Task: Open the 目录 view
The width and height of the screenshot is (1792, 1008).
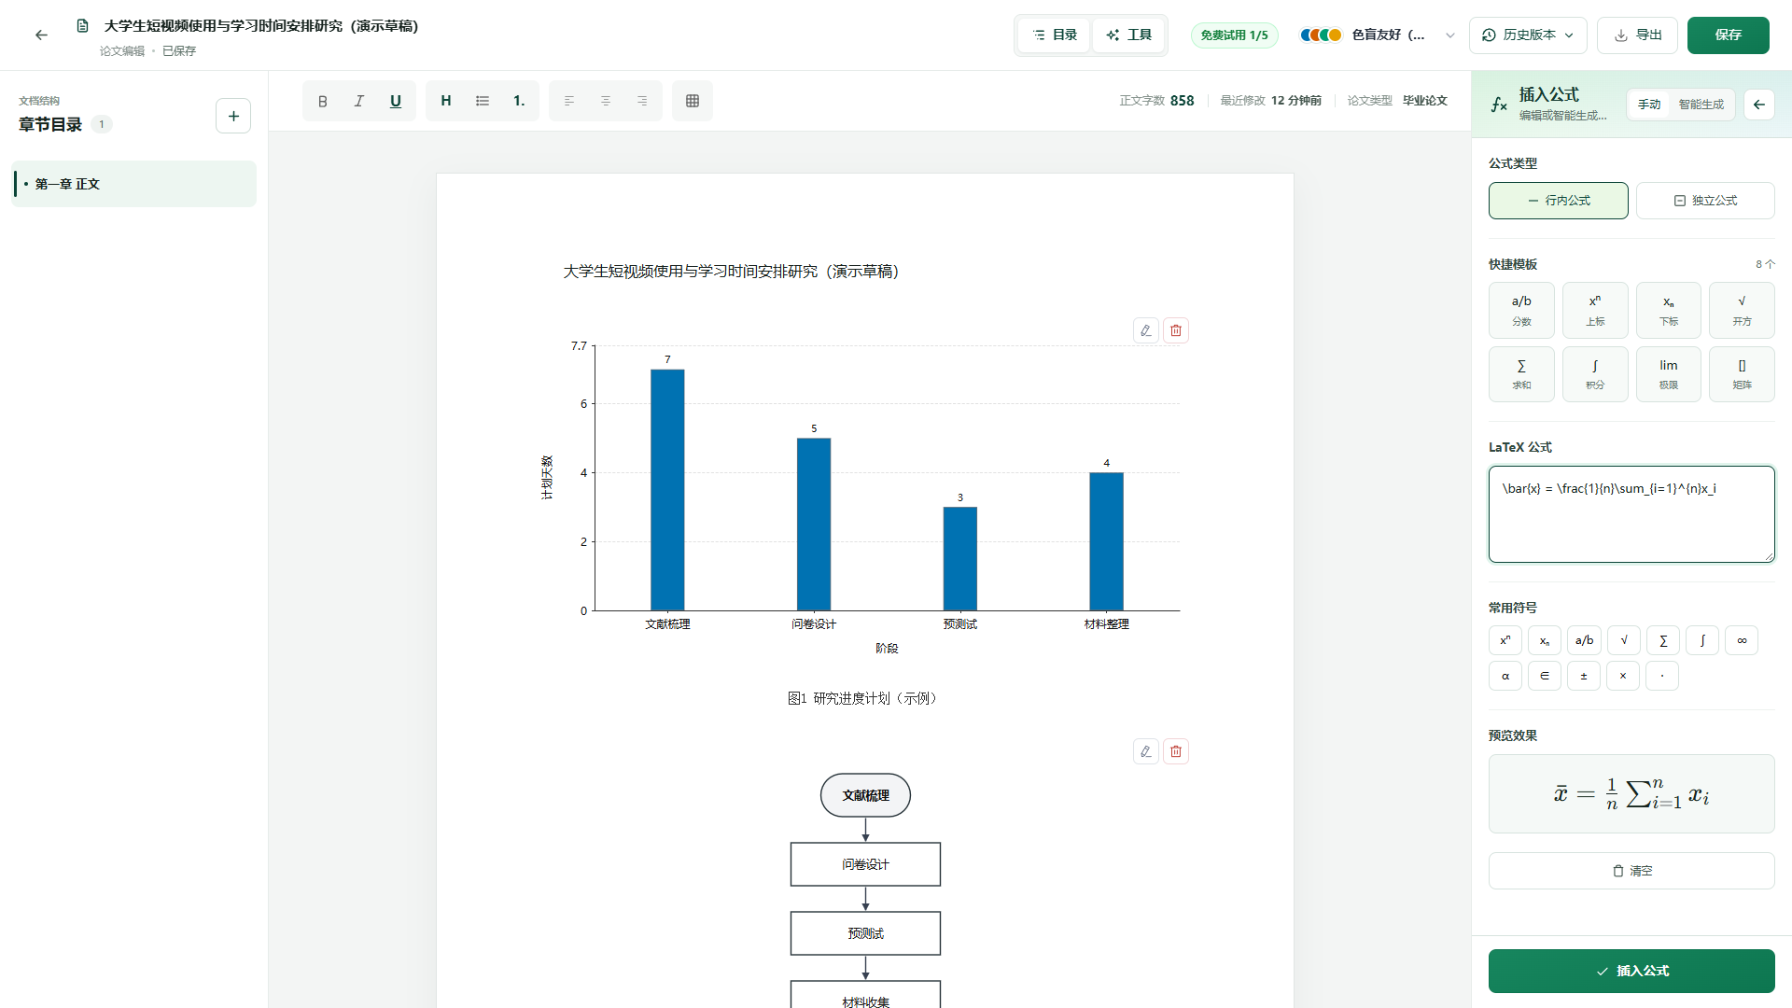Action: pyautogui.click(x=1055, y=35)
